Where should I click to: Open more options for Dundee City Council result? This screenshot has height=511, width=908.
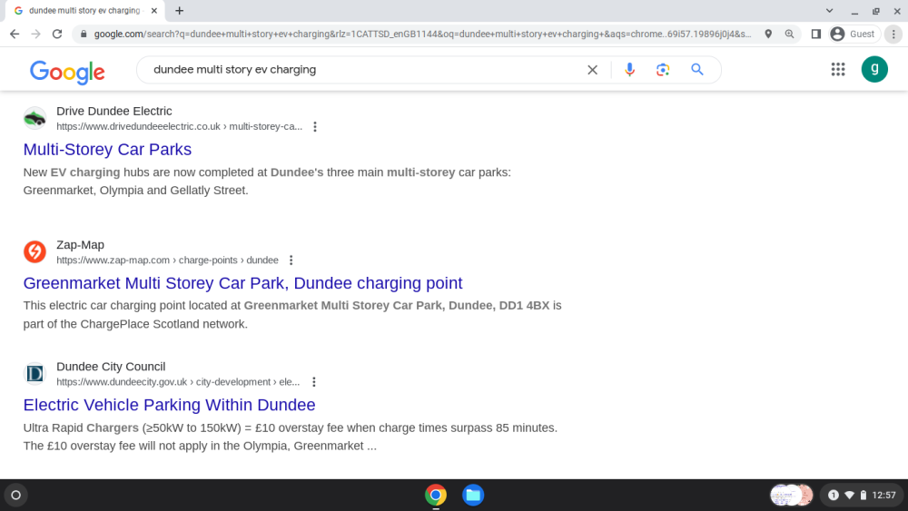pyautogui.click(x=314, y=382)
